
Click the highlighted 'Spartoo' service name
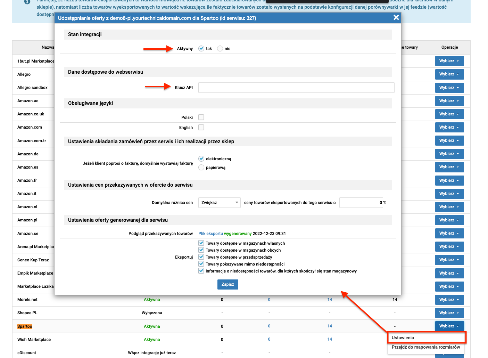point(25,326)
